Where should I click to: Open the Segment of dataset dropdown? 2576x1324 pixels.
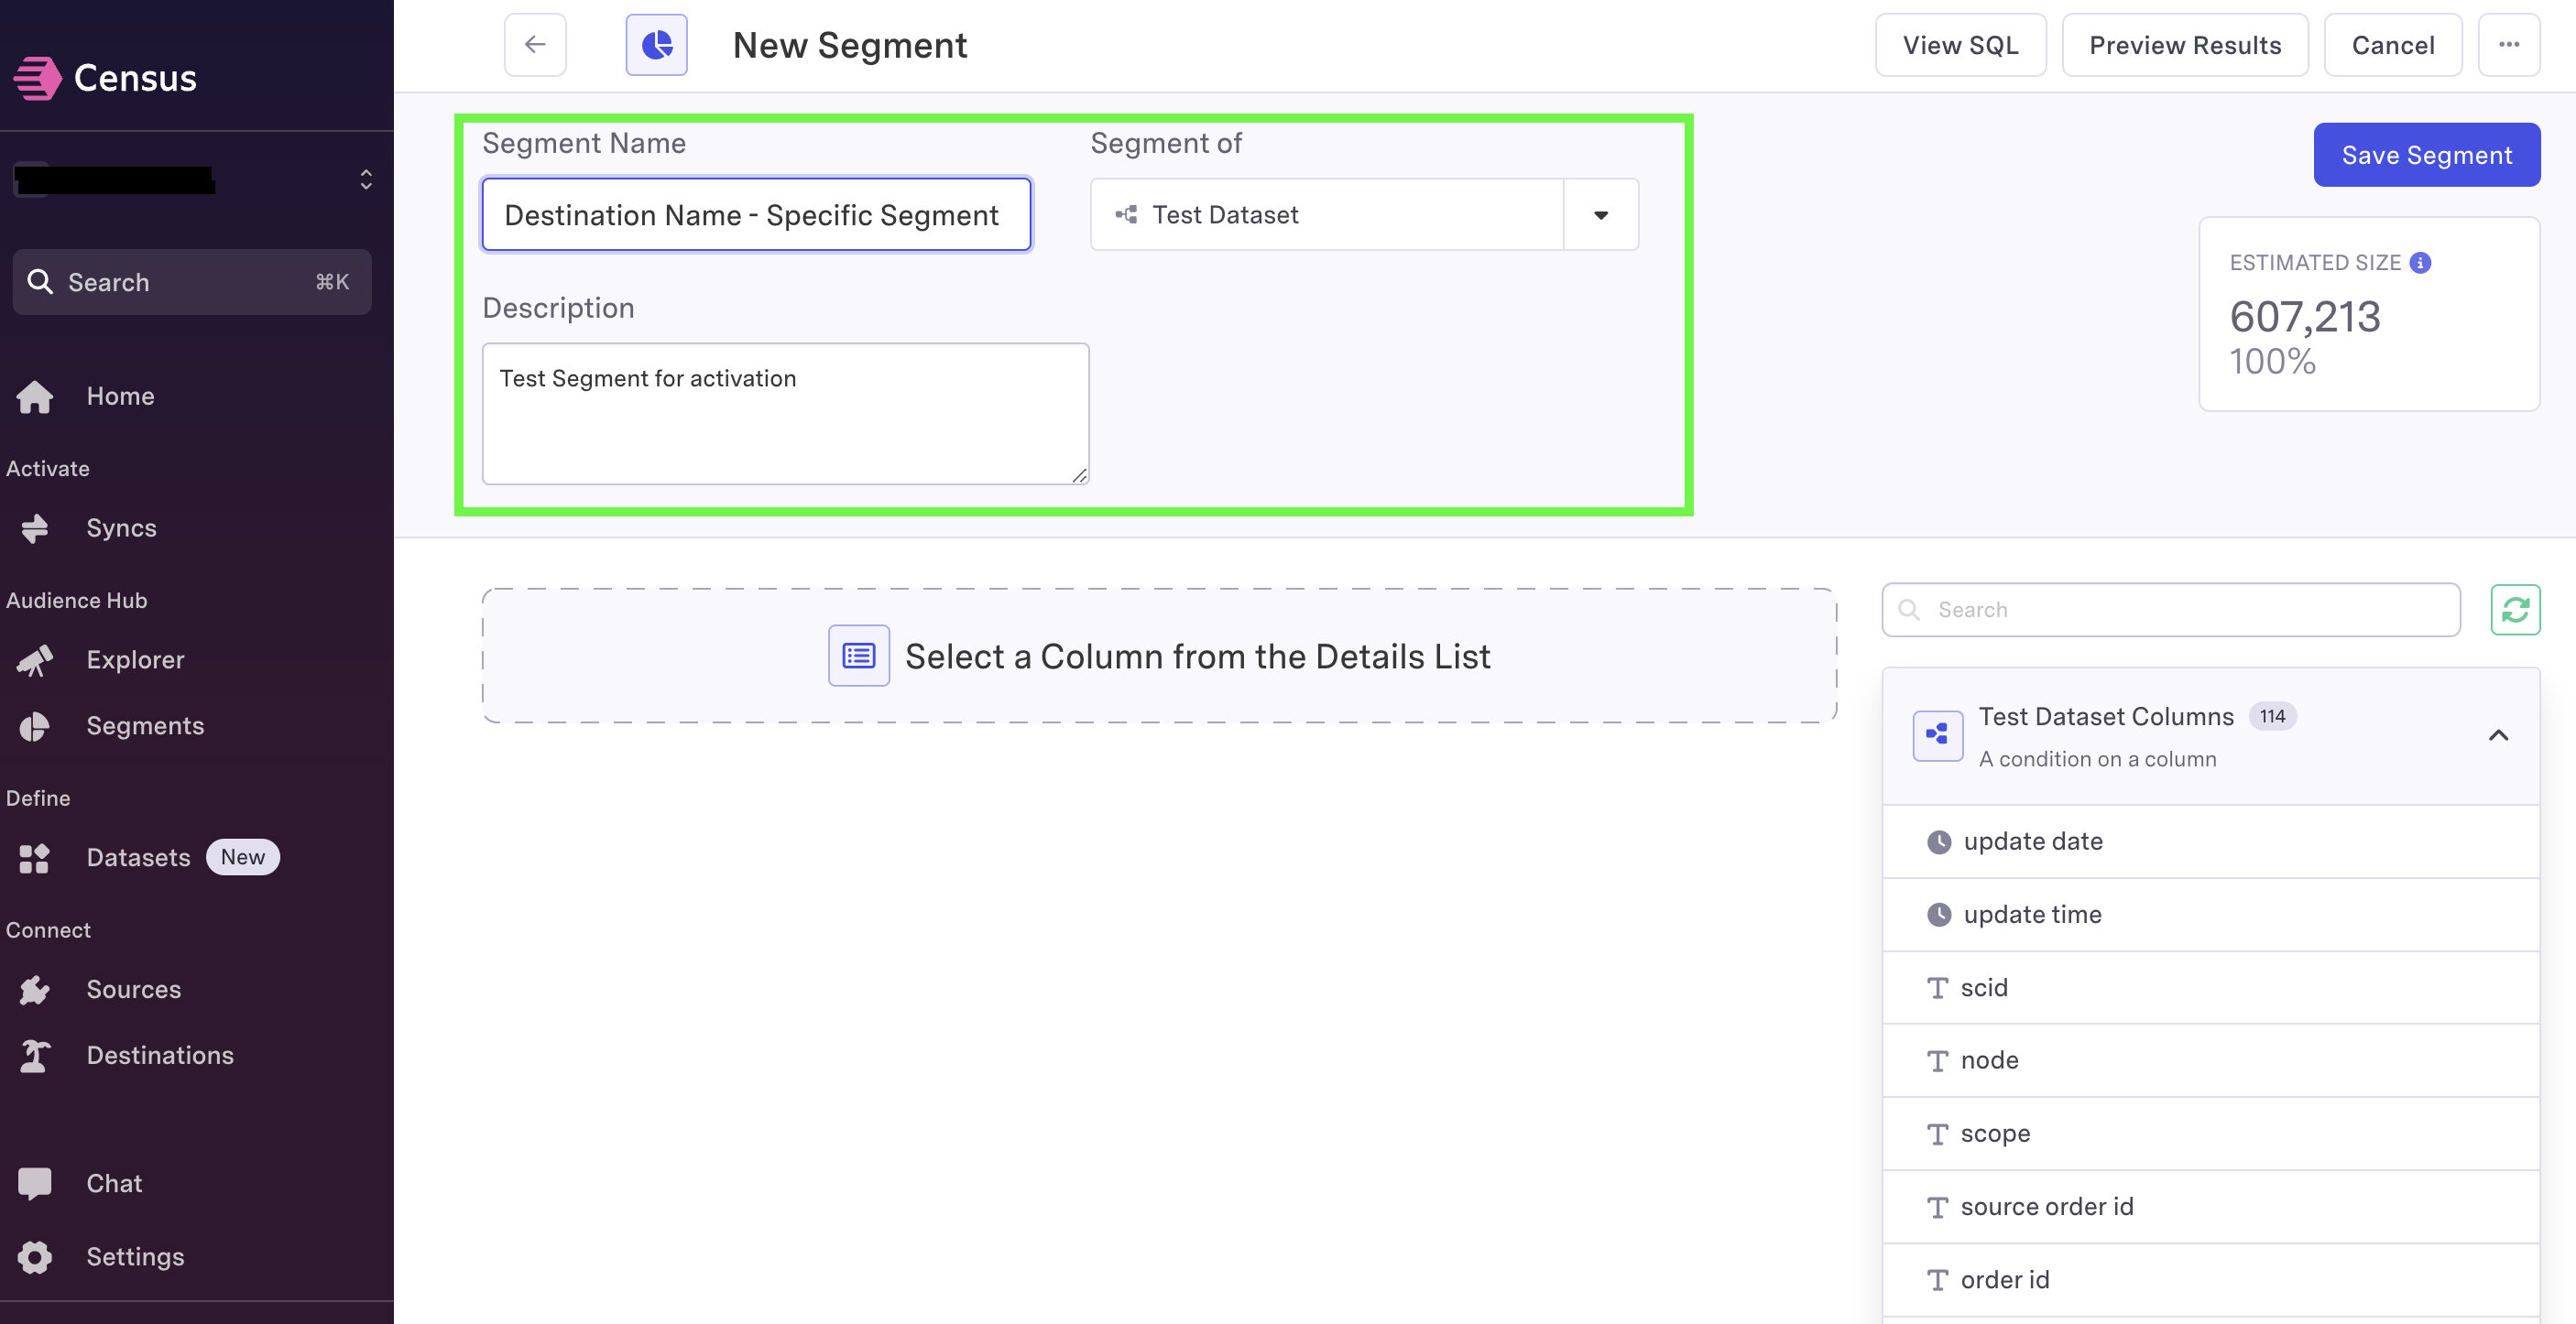click(1600, 214)
